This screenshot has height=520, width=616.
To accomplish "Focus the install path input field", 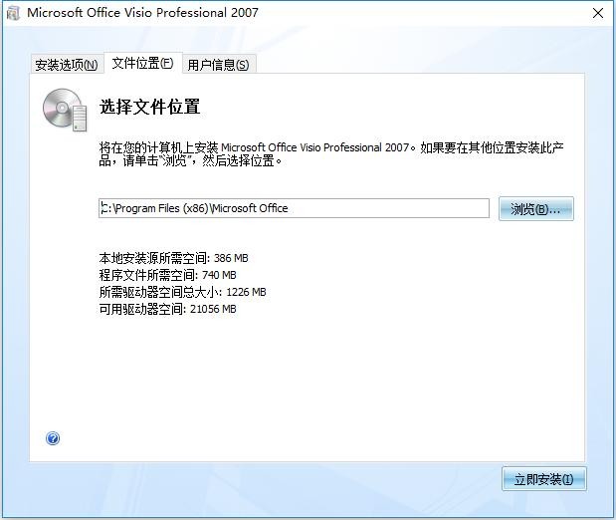I will pos(294,208).
